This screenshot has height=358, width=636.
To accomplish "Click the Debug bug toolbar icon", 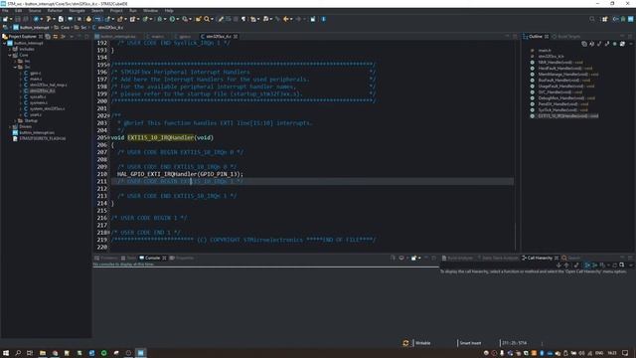I will [159, 19].
